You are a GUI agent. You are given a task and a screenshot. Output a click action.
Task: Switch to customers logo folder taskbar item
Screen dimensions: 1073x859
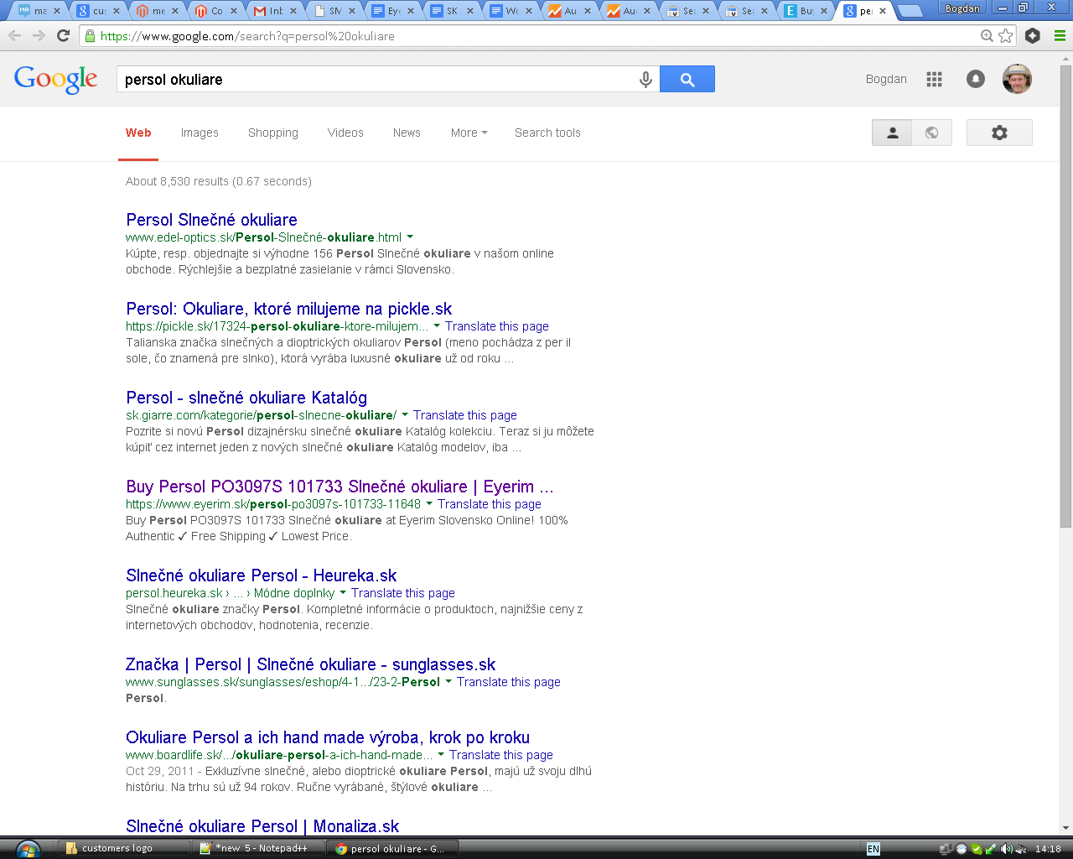pyautogui.click(x=122, y=848)
